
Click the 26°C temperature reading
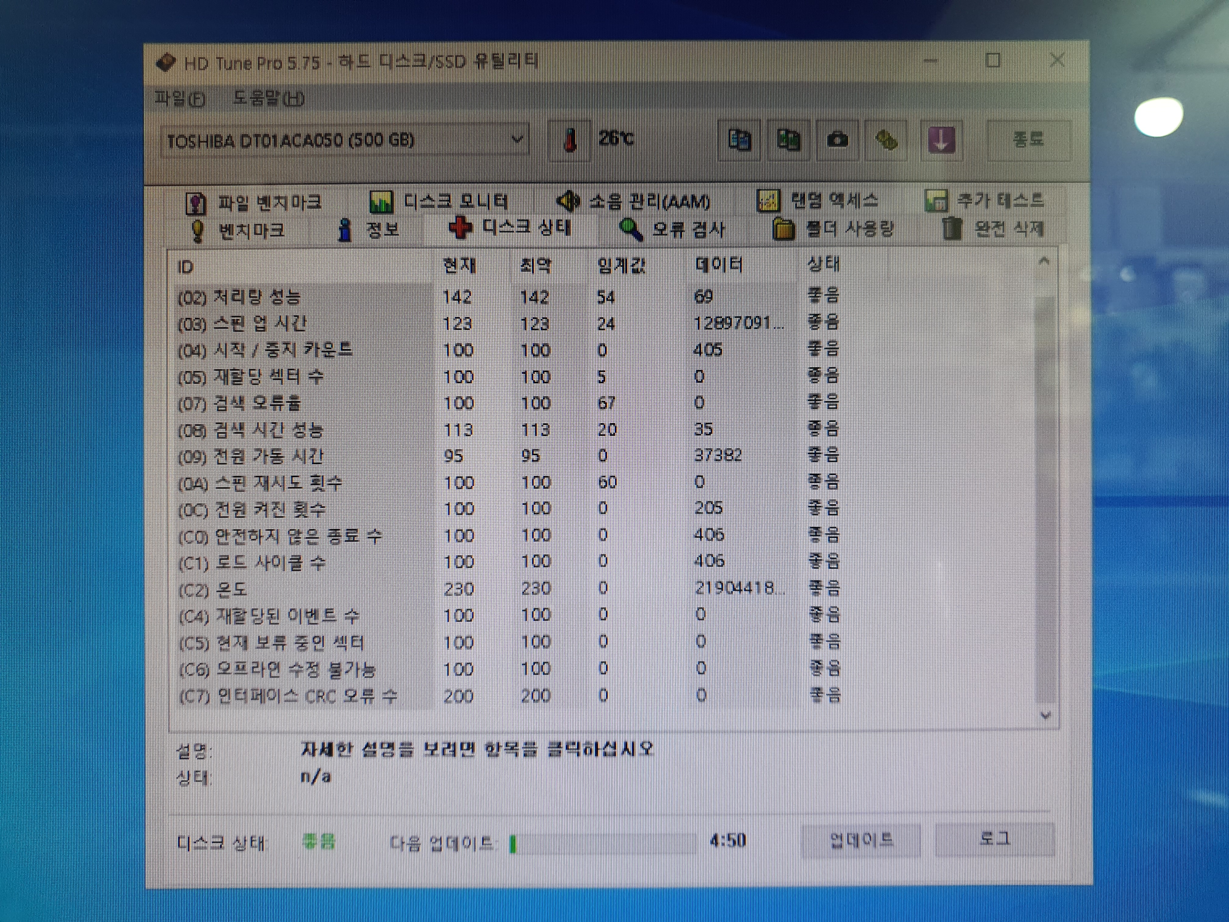click(616, 138)
